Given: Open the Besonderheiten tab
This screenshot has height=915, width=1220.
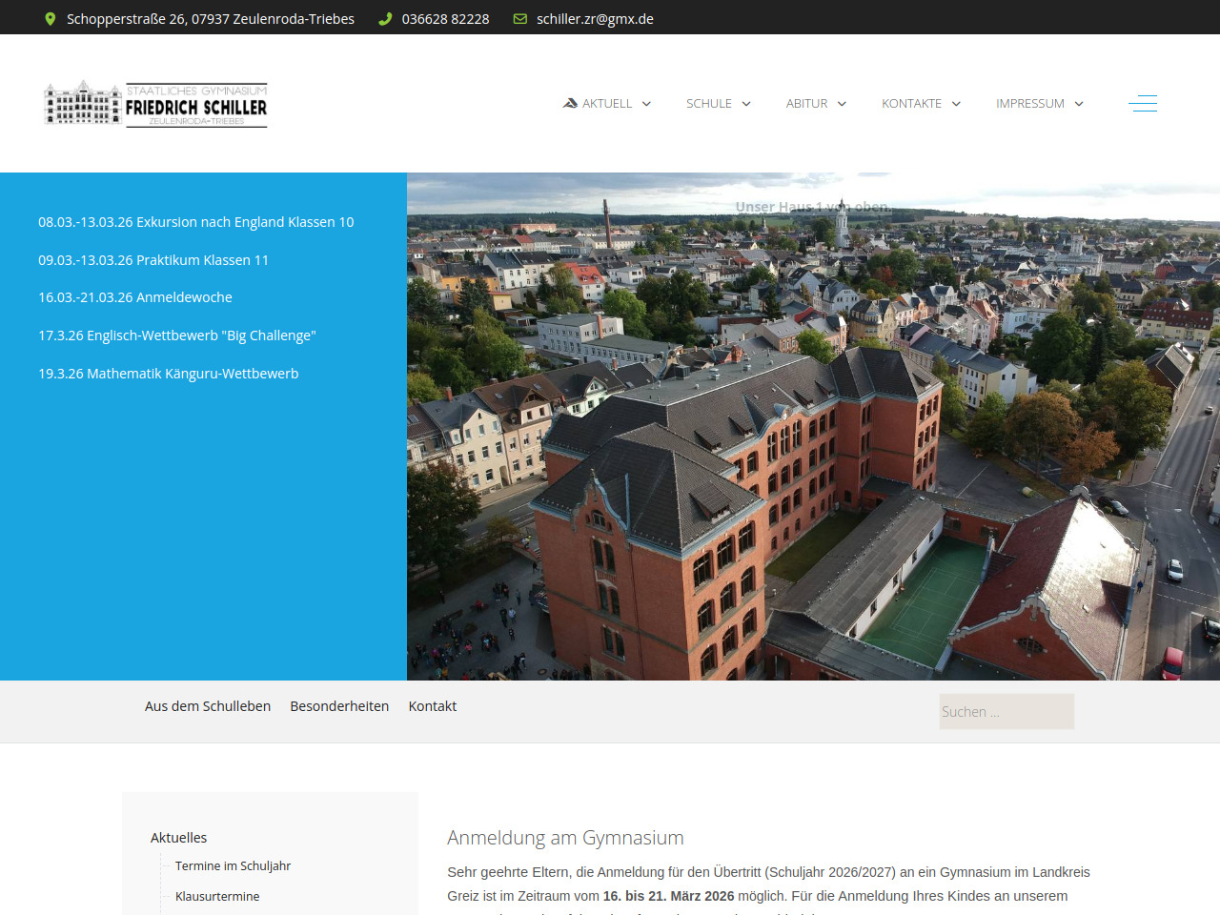Looking at the screenshot, I should point(339,706).
